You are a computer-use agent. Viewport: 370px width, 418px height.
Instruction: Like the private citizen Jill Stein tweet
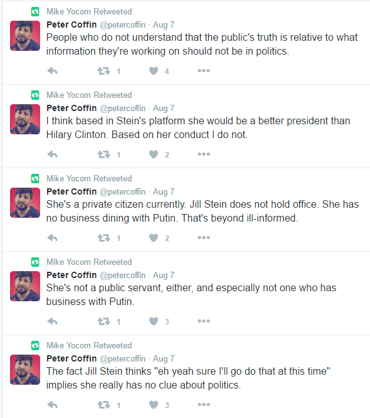tap(154, 238)
